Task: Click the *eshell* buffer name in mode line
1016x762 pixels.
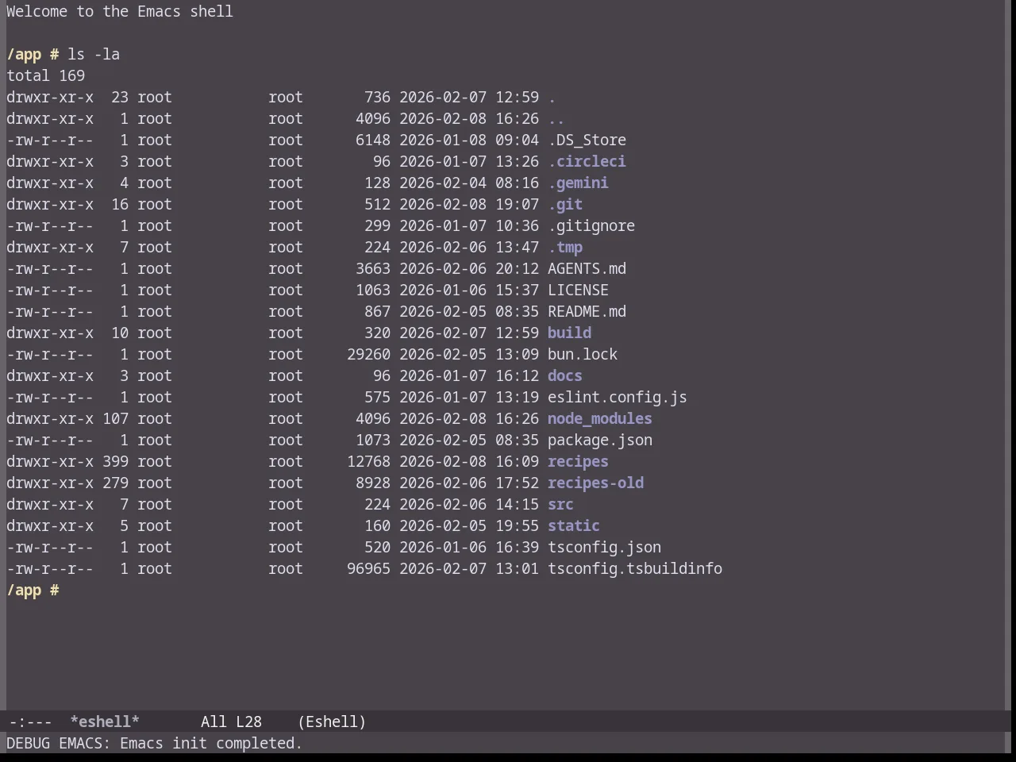Action: click(x=105, y=722)
